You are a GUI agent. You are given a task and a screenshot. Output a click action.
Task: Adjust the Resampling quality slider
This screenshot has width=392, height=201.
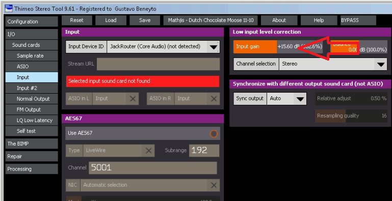[x=351, y=116]
